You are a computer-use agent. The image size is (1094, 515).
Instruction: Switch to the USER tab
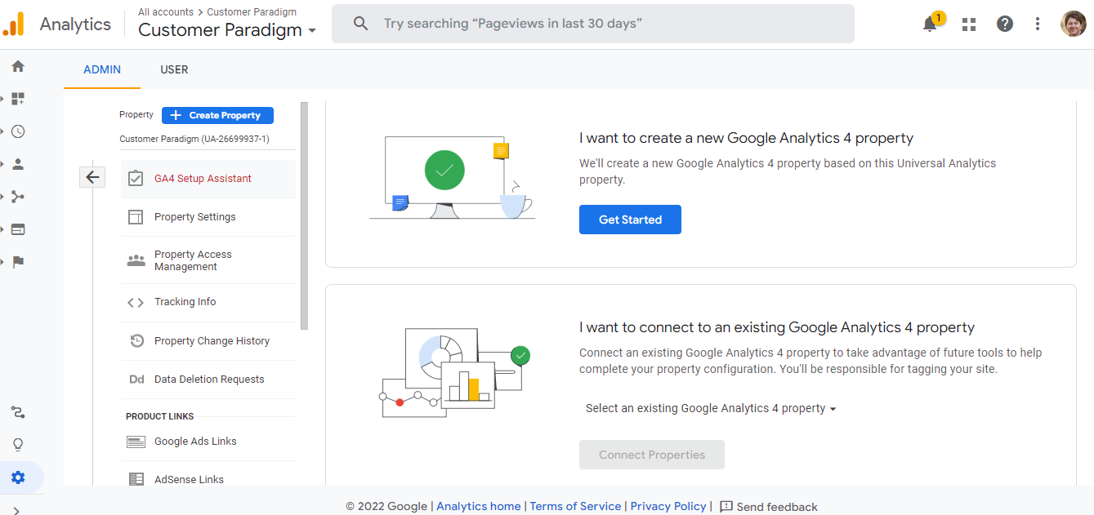174,69
